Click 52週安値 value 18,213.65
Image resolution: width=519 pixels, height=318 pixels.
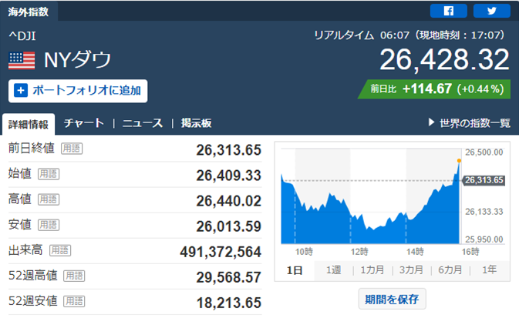[x=229, y=303]
